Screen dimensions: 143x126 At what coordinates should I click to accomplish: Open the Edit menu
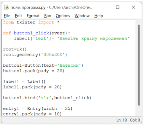pyautogui.click(x=18, y=16)
